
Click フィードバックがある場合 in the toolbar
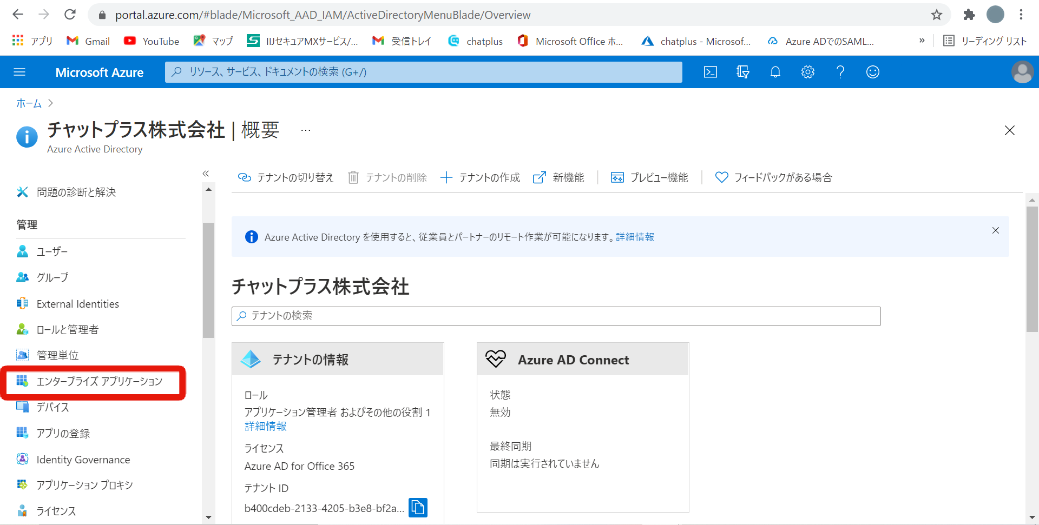pyautogui.click(x=773, y=177)
